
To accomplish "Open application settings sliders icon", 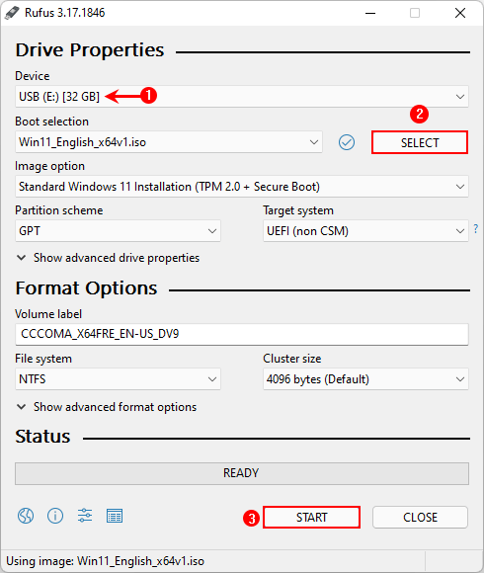I will coord(85,516).
